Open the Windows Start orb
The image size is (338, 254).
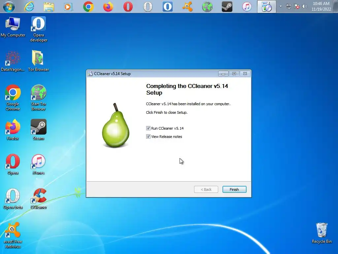(x=9, y=6)
